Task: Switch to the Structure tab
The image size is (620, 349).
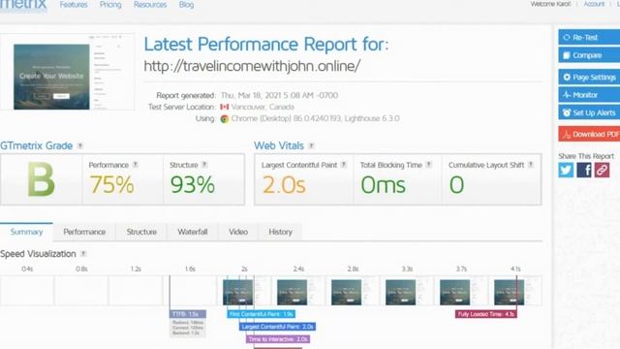Action: coord(141,232)
